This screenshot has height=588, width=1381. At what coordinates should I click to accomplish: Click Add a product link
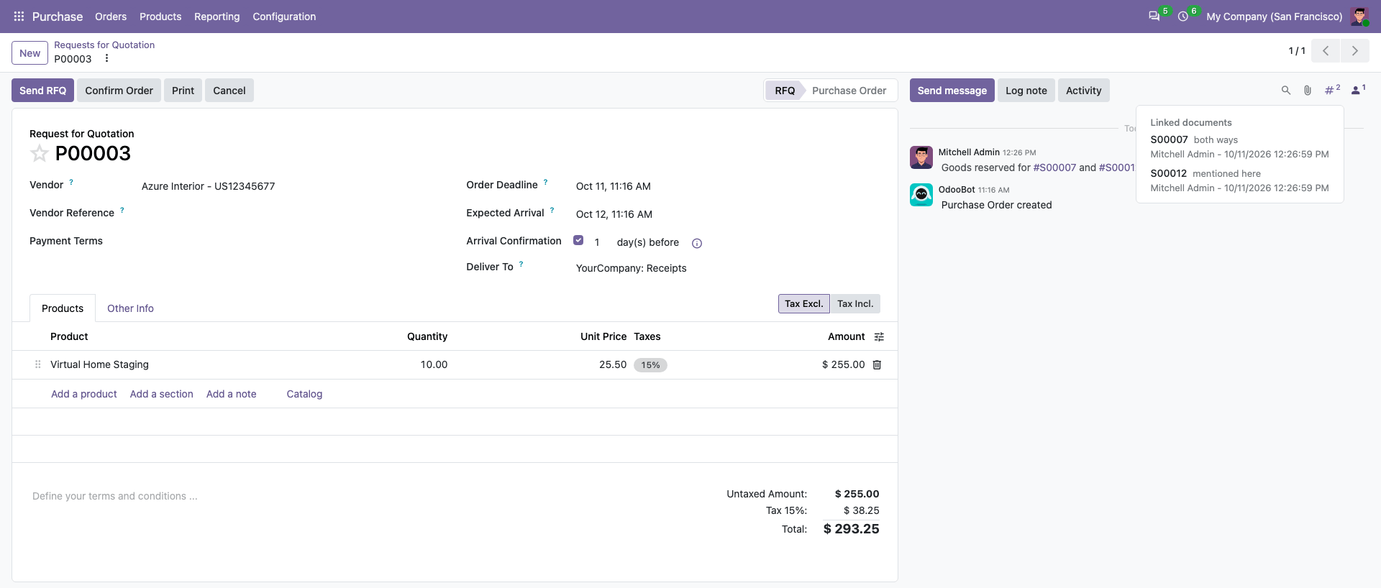tap(84, 394)
